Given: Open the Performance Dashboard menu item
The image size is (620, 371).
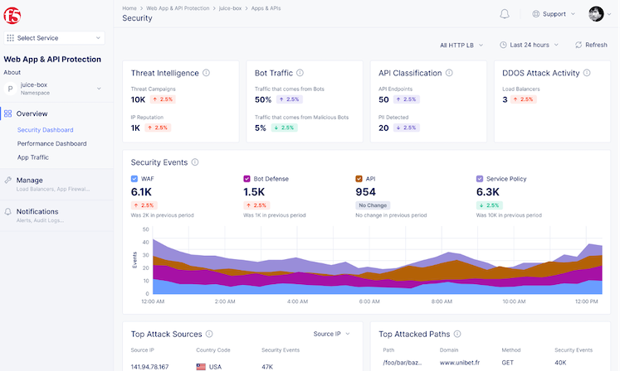Looking at the screenshot, I should [51, 143].
